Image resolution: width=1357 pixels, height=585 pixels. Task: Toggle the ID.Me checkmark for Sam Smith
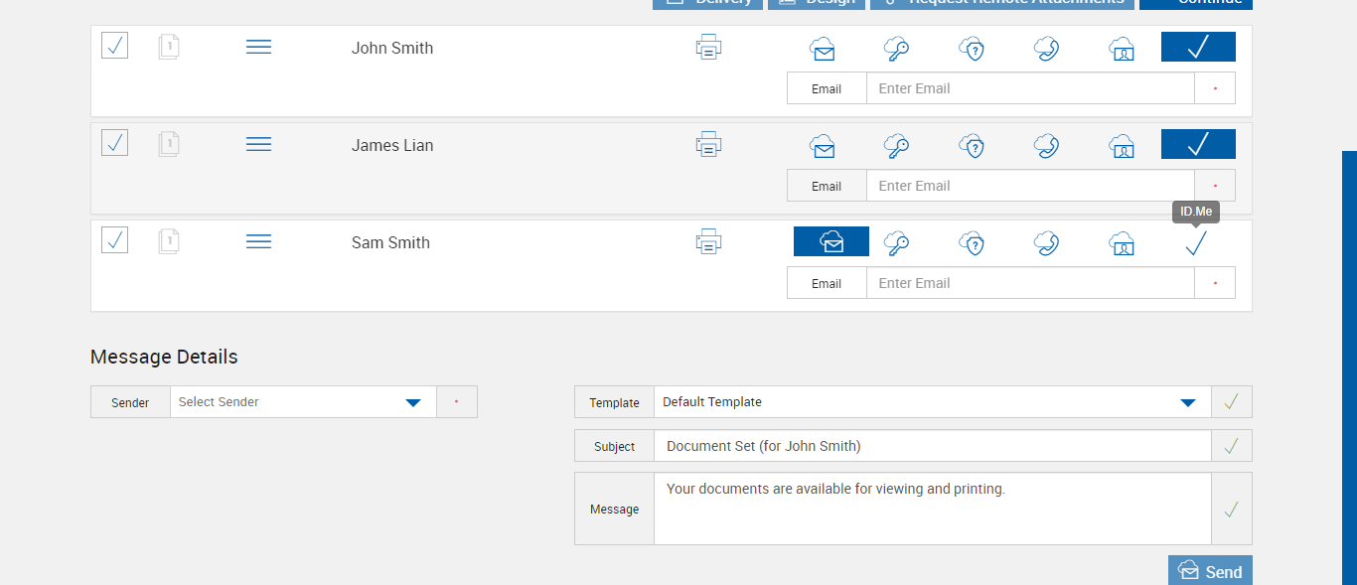coord(1197,243)
